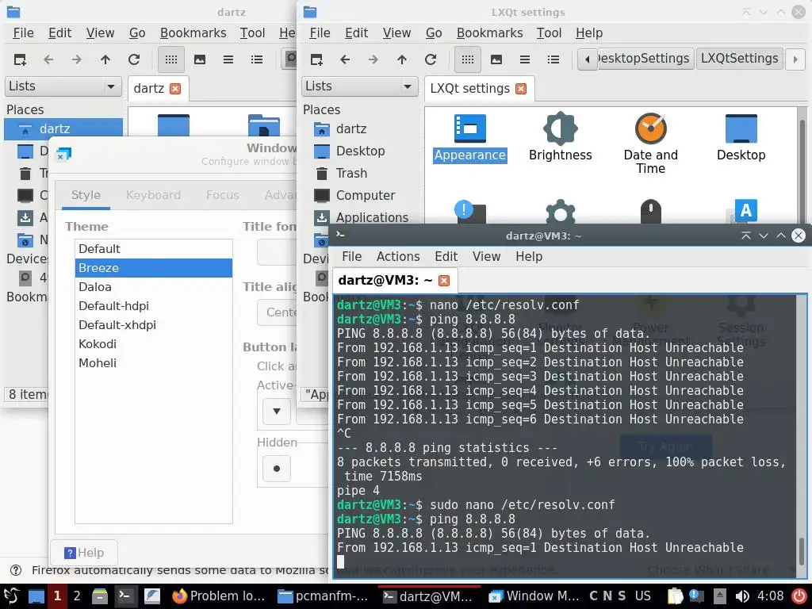
Task: Open the Lists dropdown in dartz window
Action: (63, 86)
